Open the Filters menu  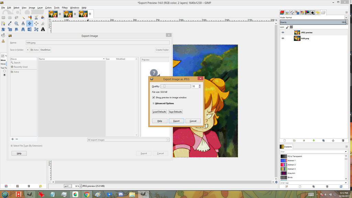65,8
